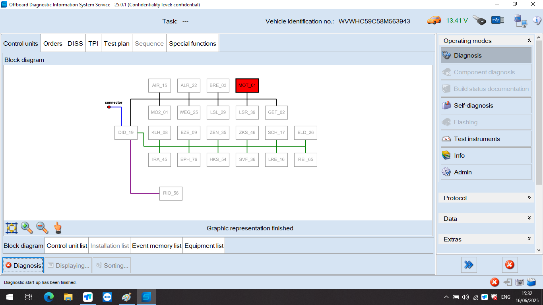
Task: Select the ODIS icon in the Windows taskbar
Action: [146, 297]
